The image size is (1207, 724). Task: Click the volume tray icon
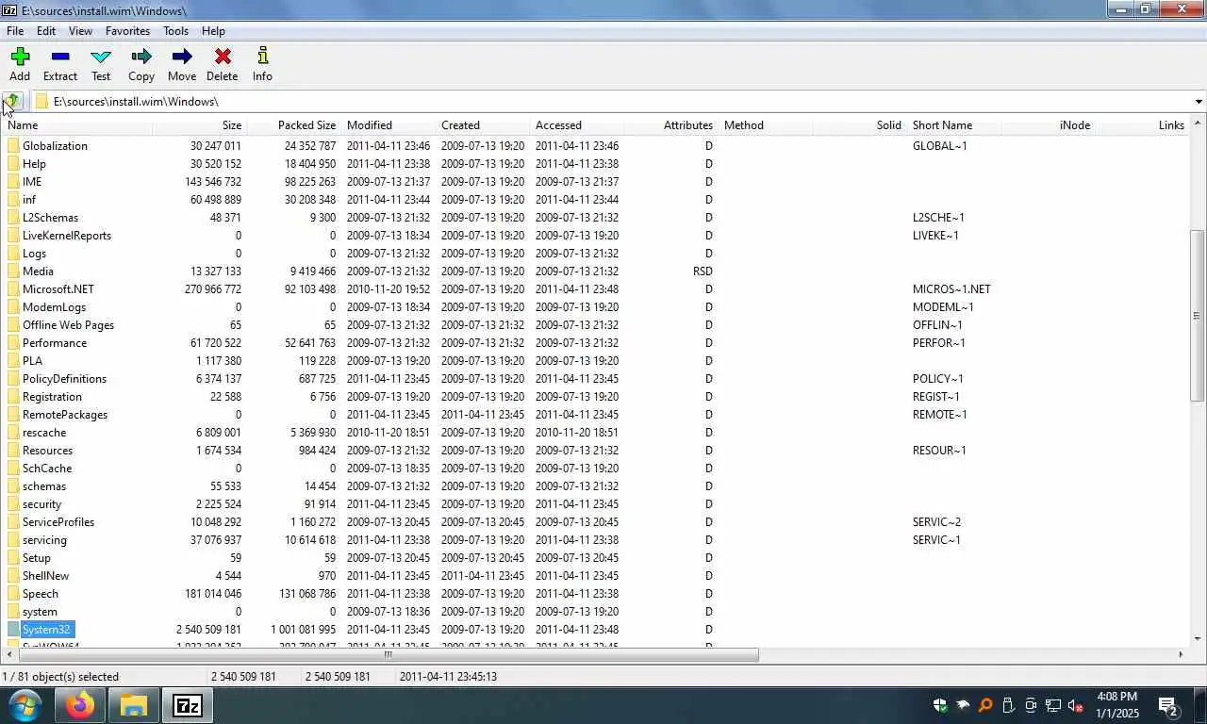(1075, 705)
